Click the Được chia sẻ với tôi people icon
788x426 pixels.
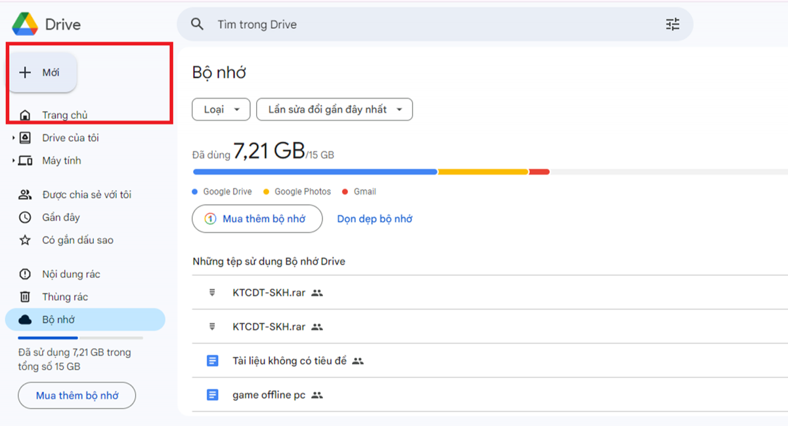[25, 195]
